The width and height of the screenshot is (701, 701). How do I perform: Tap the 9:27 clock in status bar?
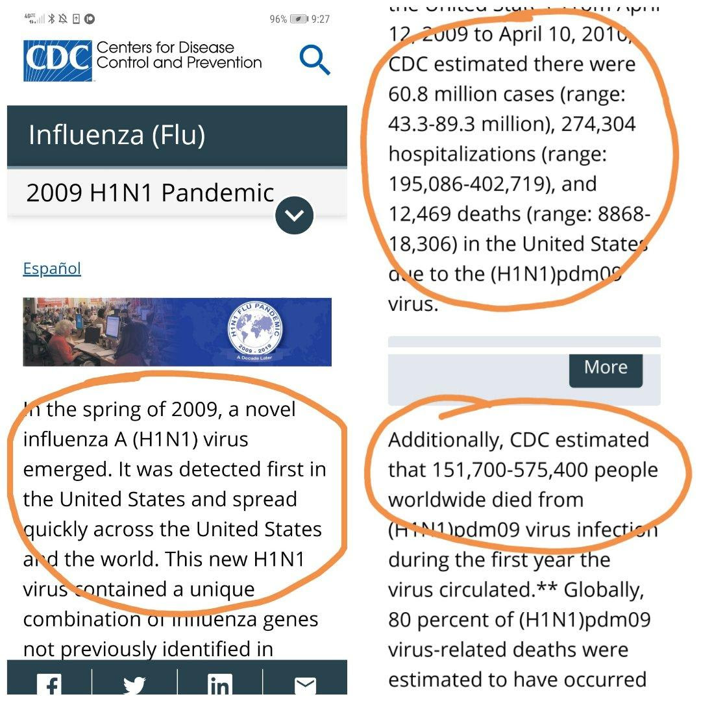click(321, 19)
